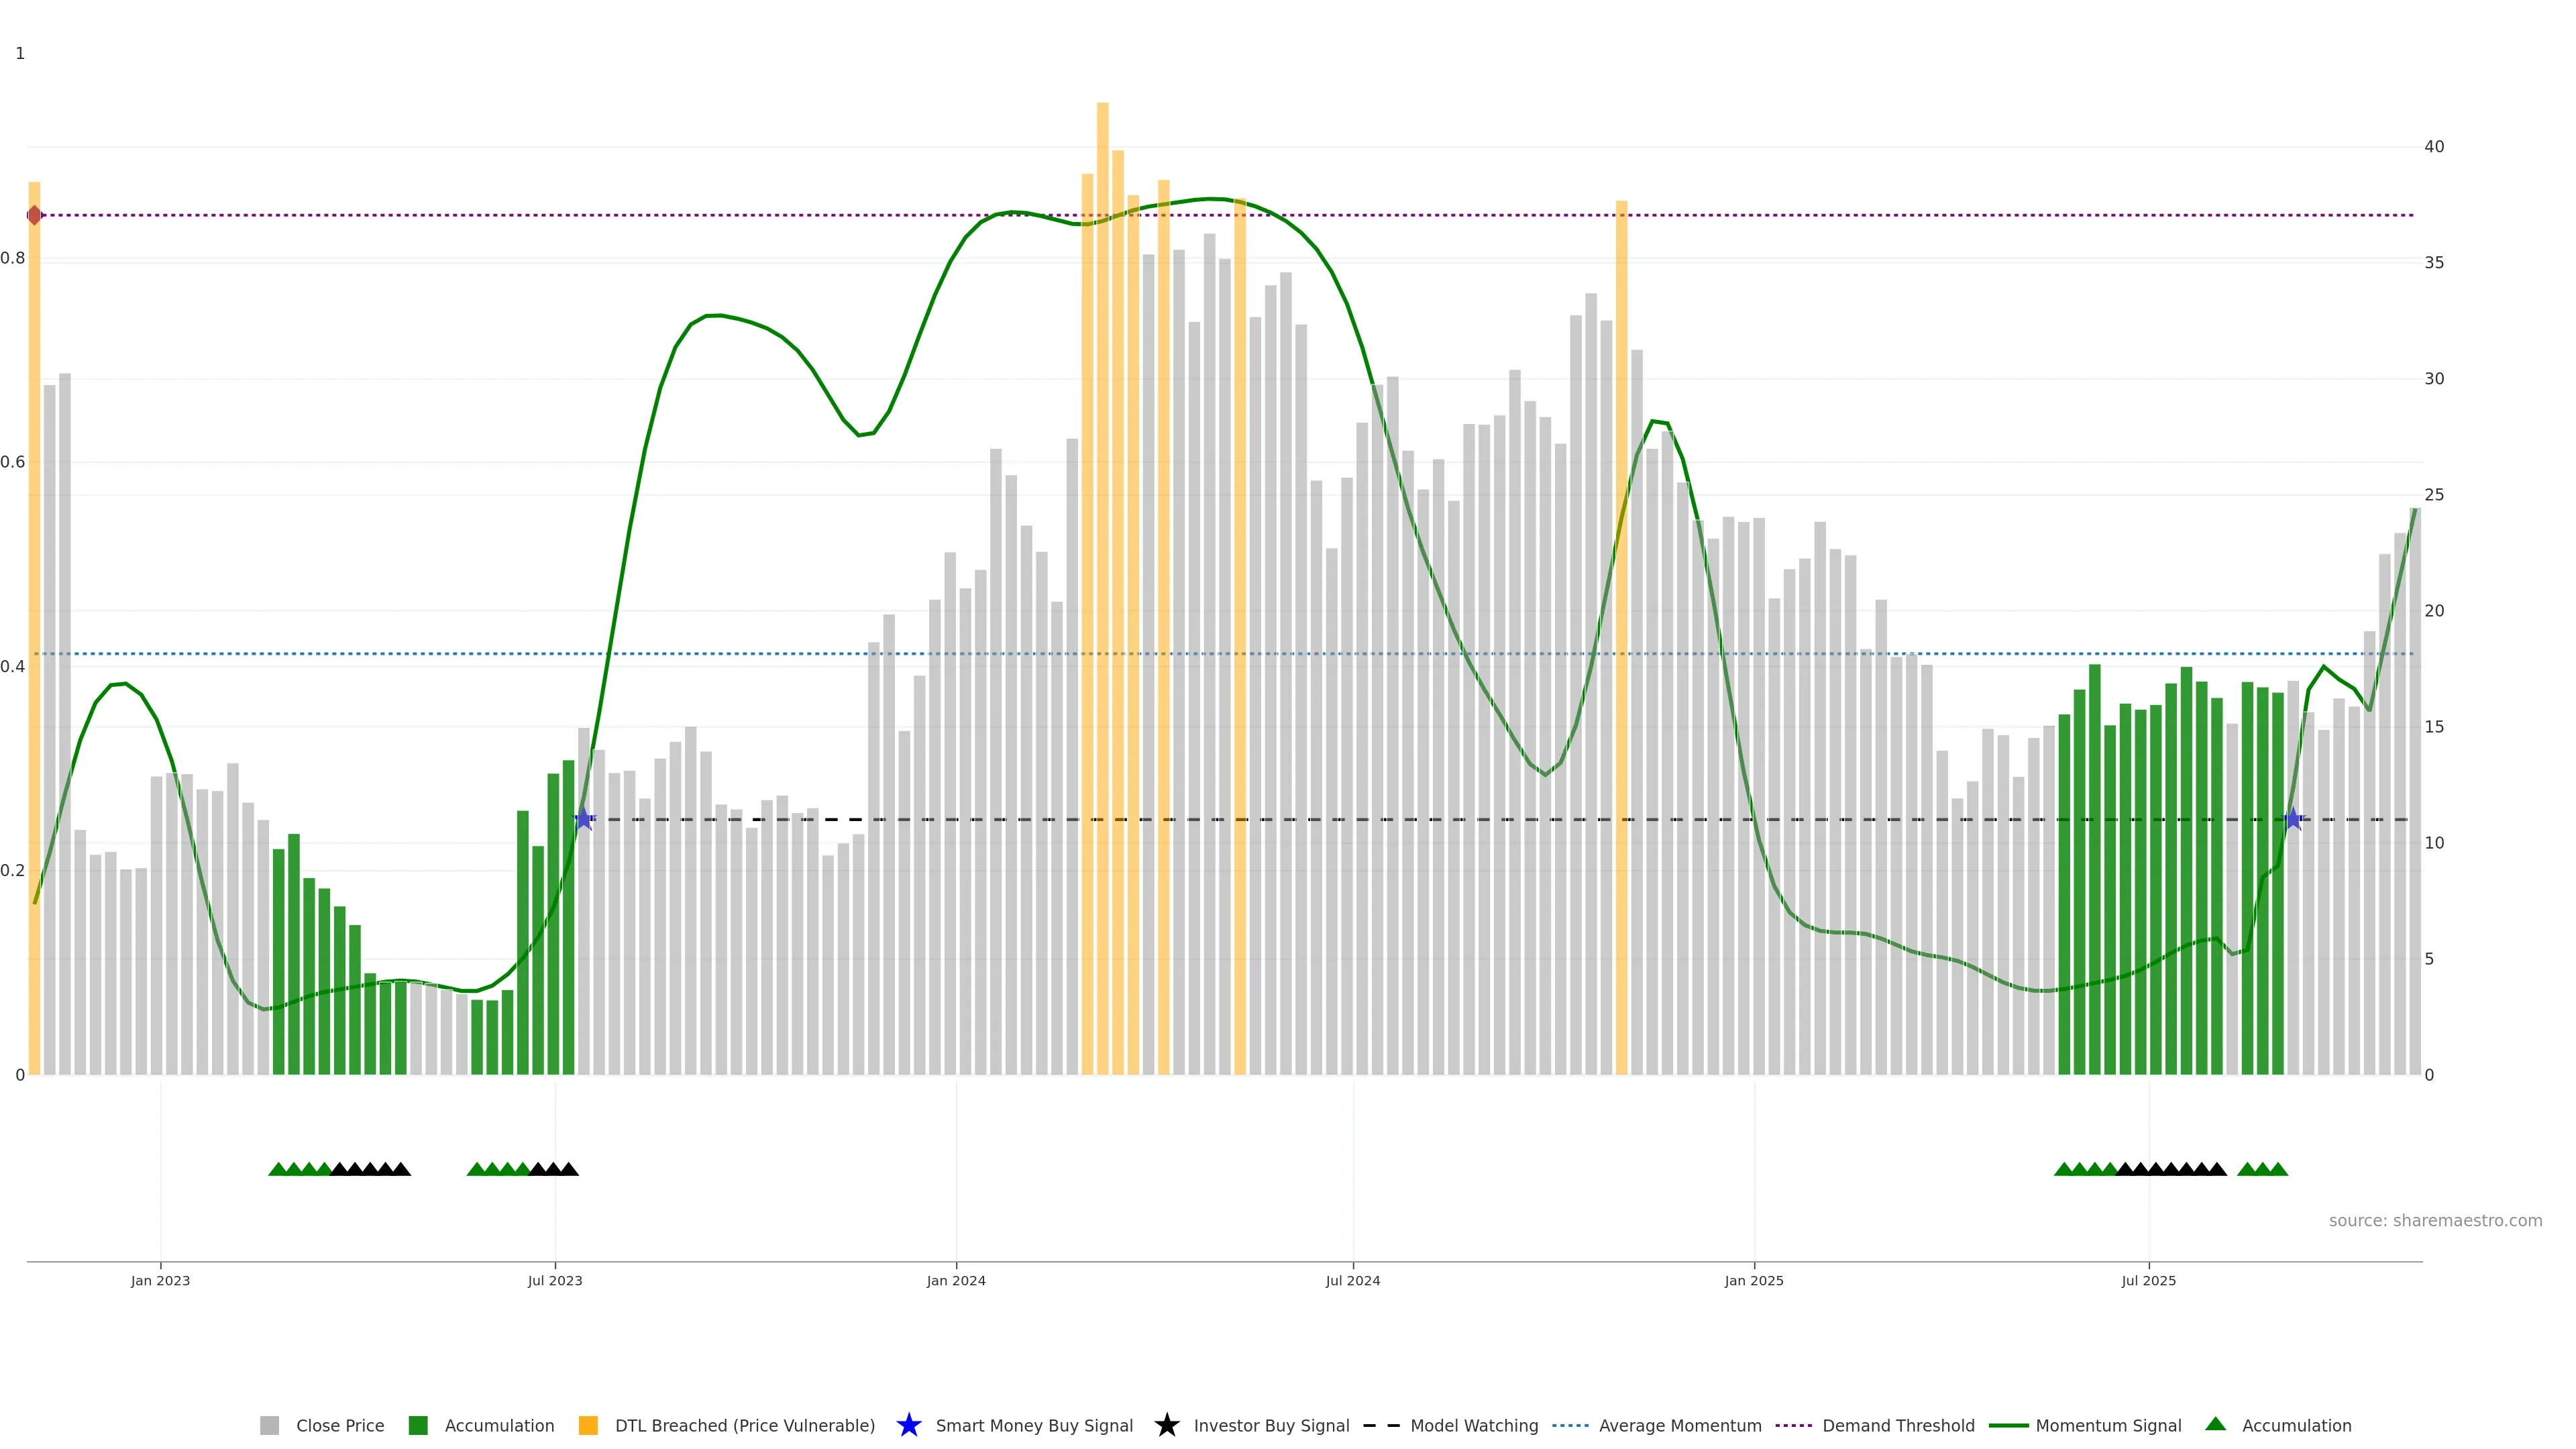Toggle the green Accumulation bar legend entry
Screen dimensions: 2576x1449
pyautogui.click(x=418, y=1425)
